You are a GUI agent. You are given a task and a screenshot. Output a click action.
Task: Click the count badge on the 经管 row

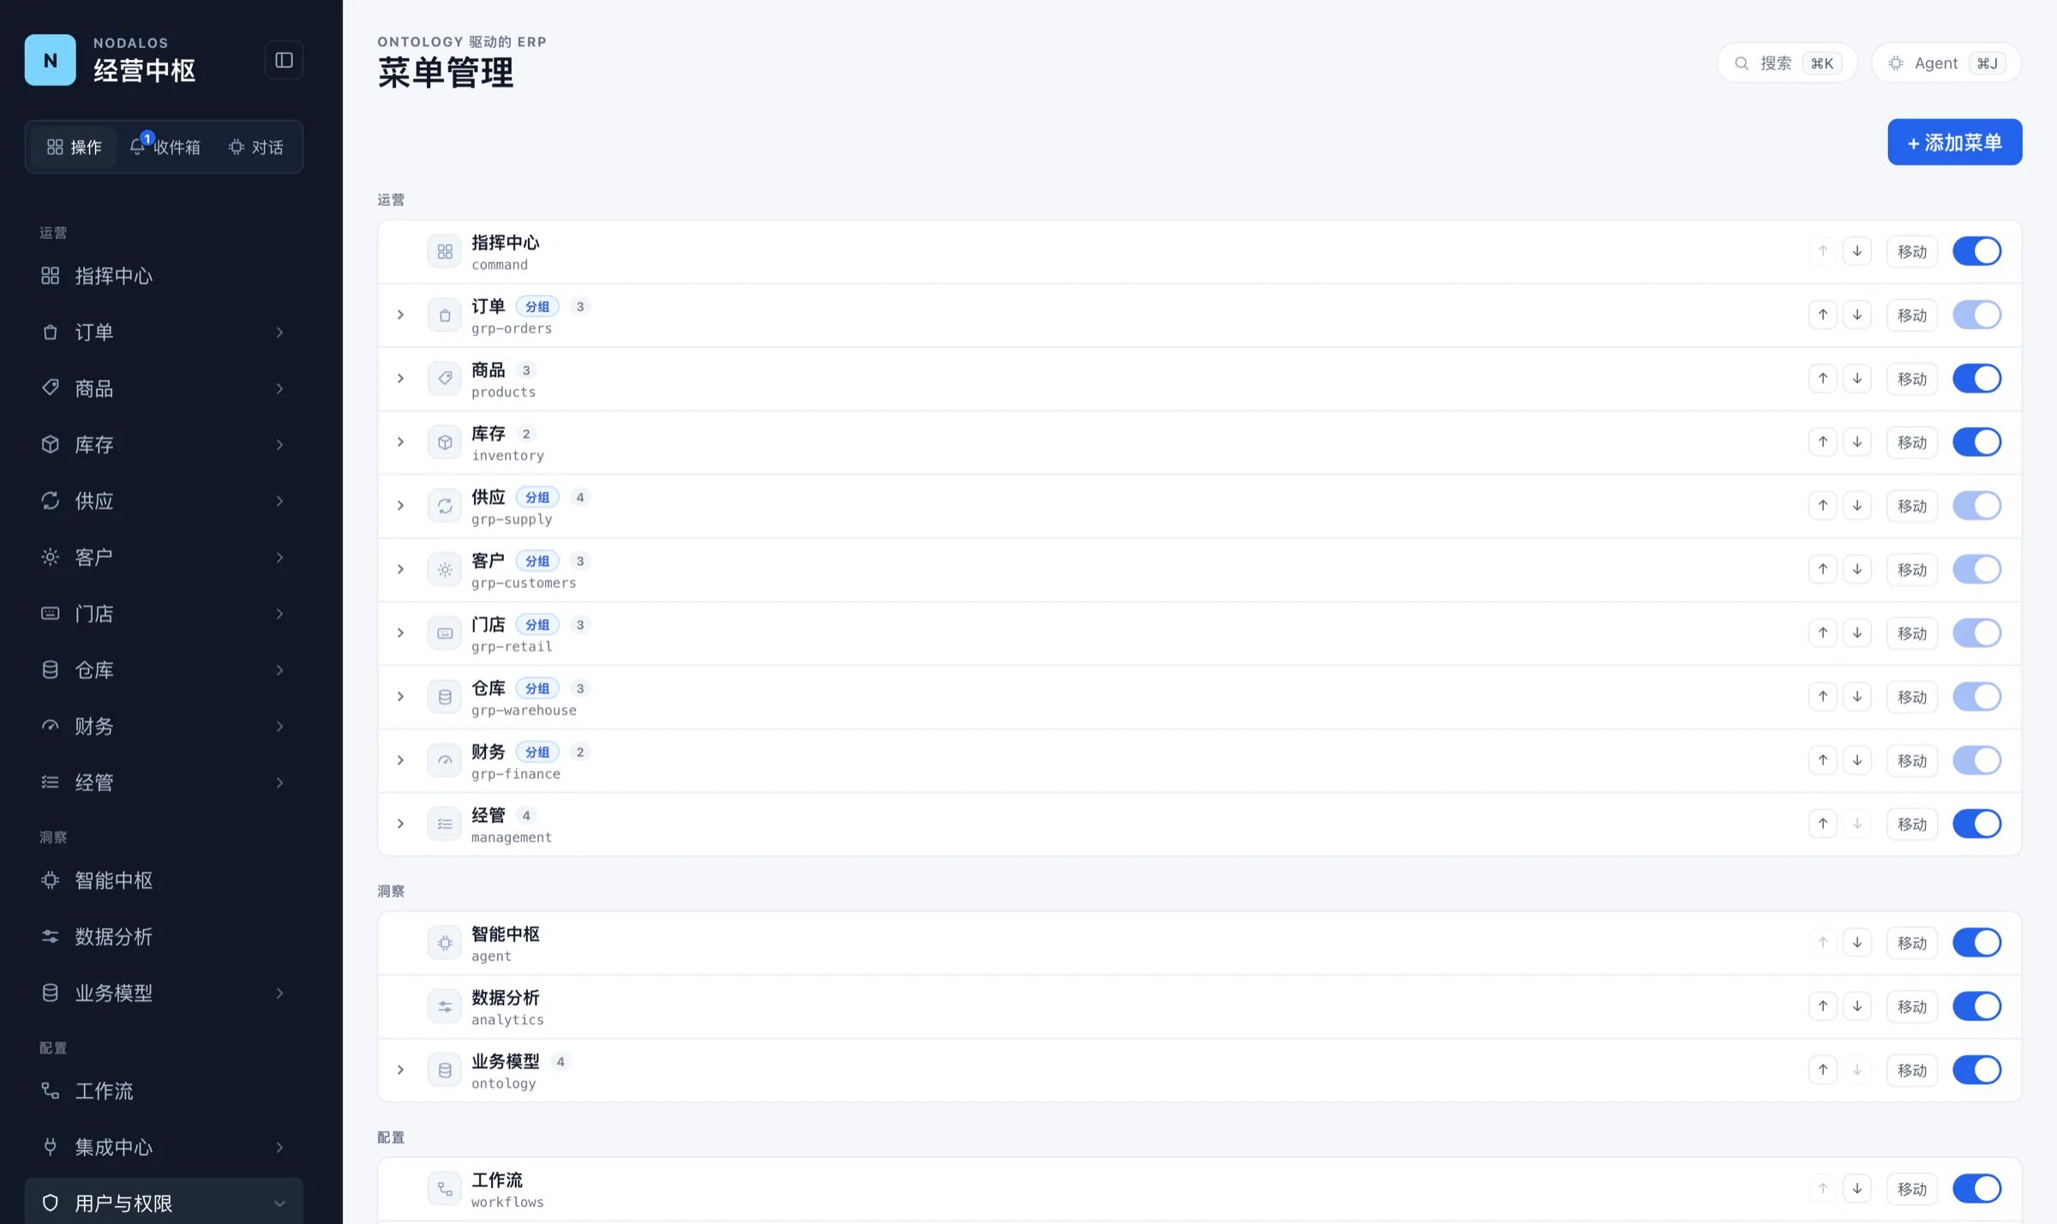pyautogui.click(x=526, y=815)
